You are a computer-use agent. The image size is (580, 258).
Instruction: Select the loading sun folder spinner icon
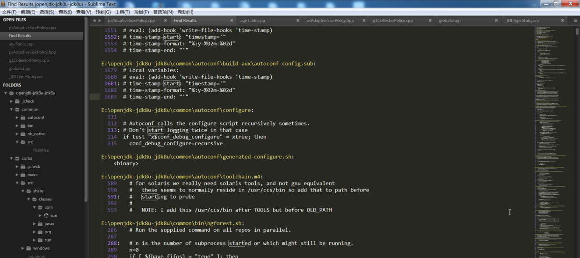point(46,216)
